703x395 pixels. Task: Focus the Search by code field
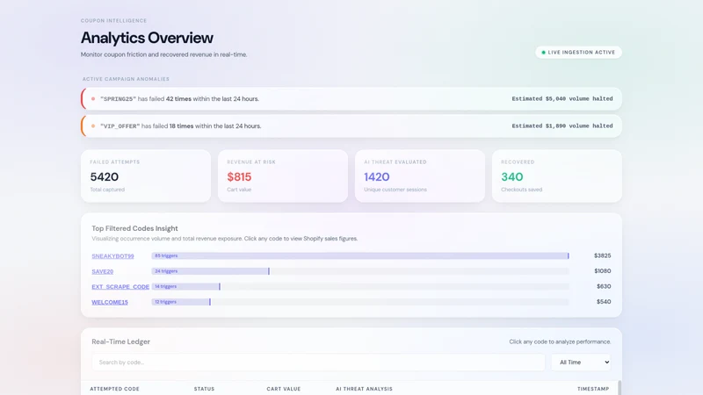tap(318, 363)
